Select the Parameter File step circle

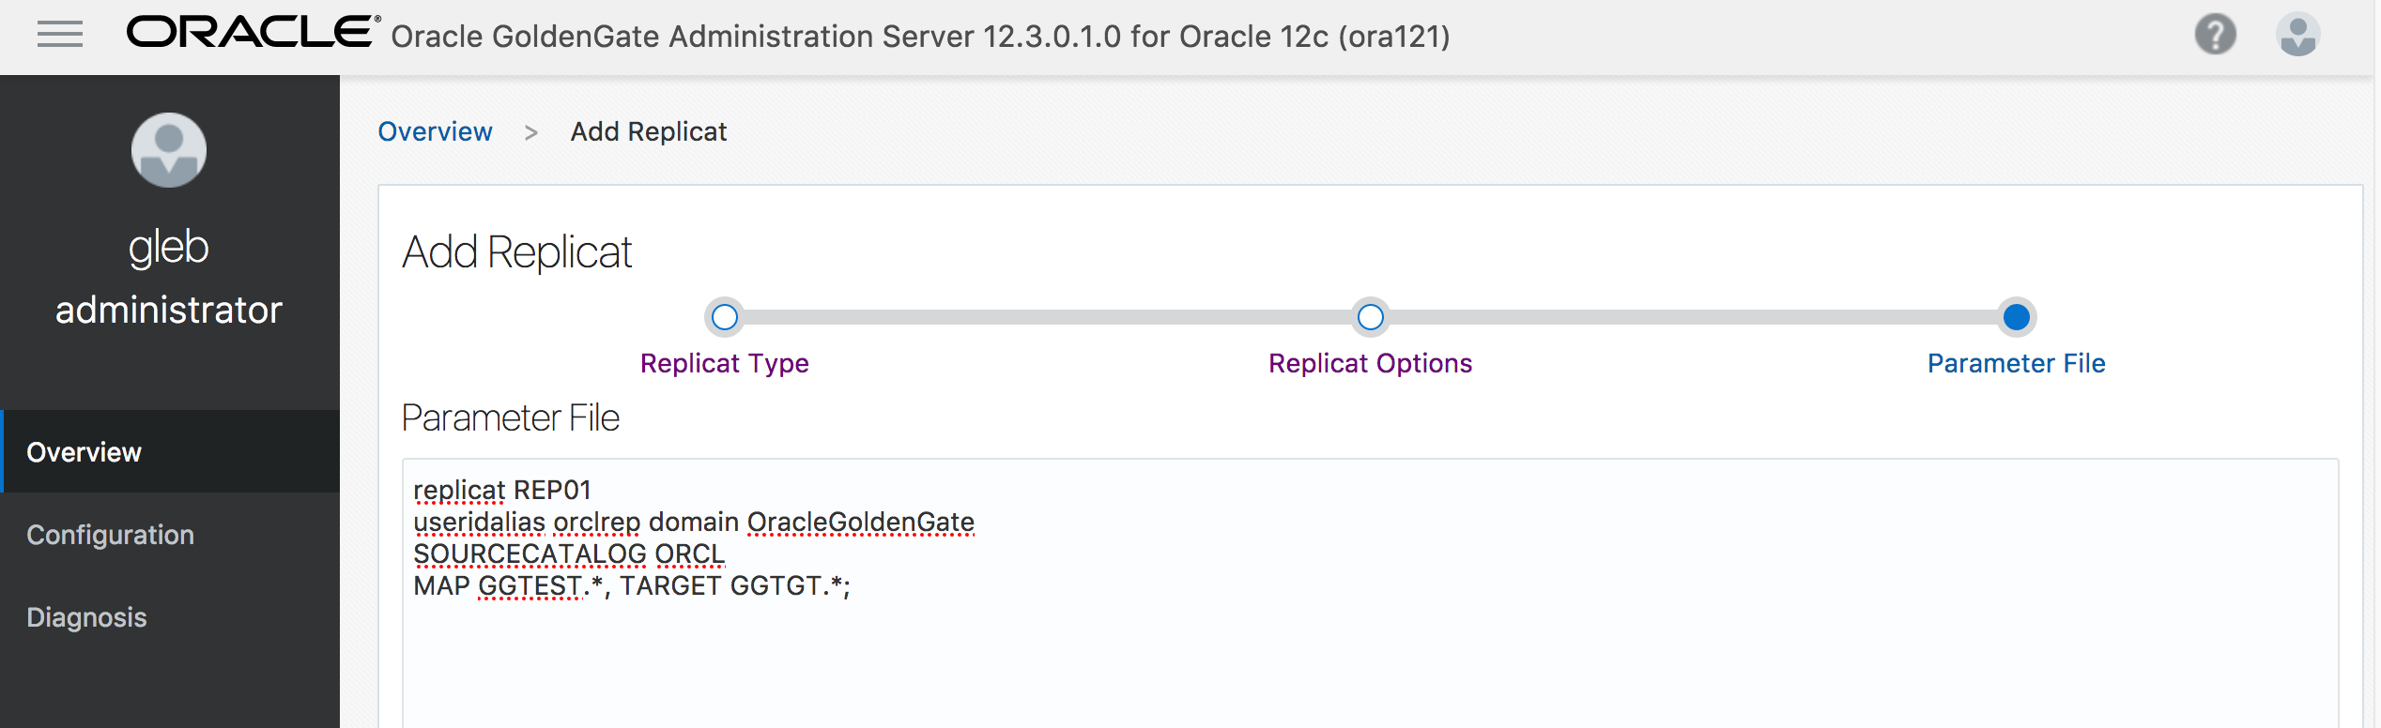[2015, 317]
